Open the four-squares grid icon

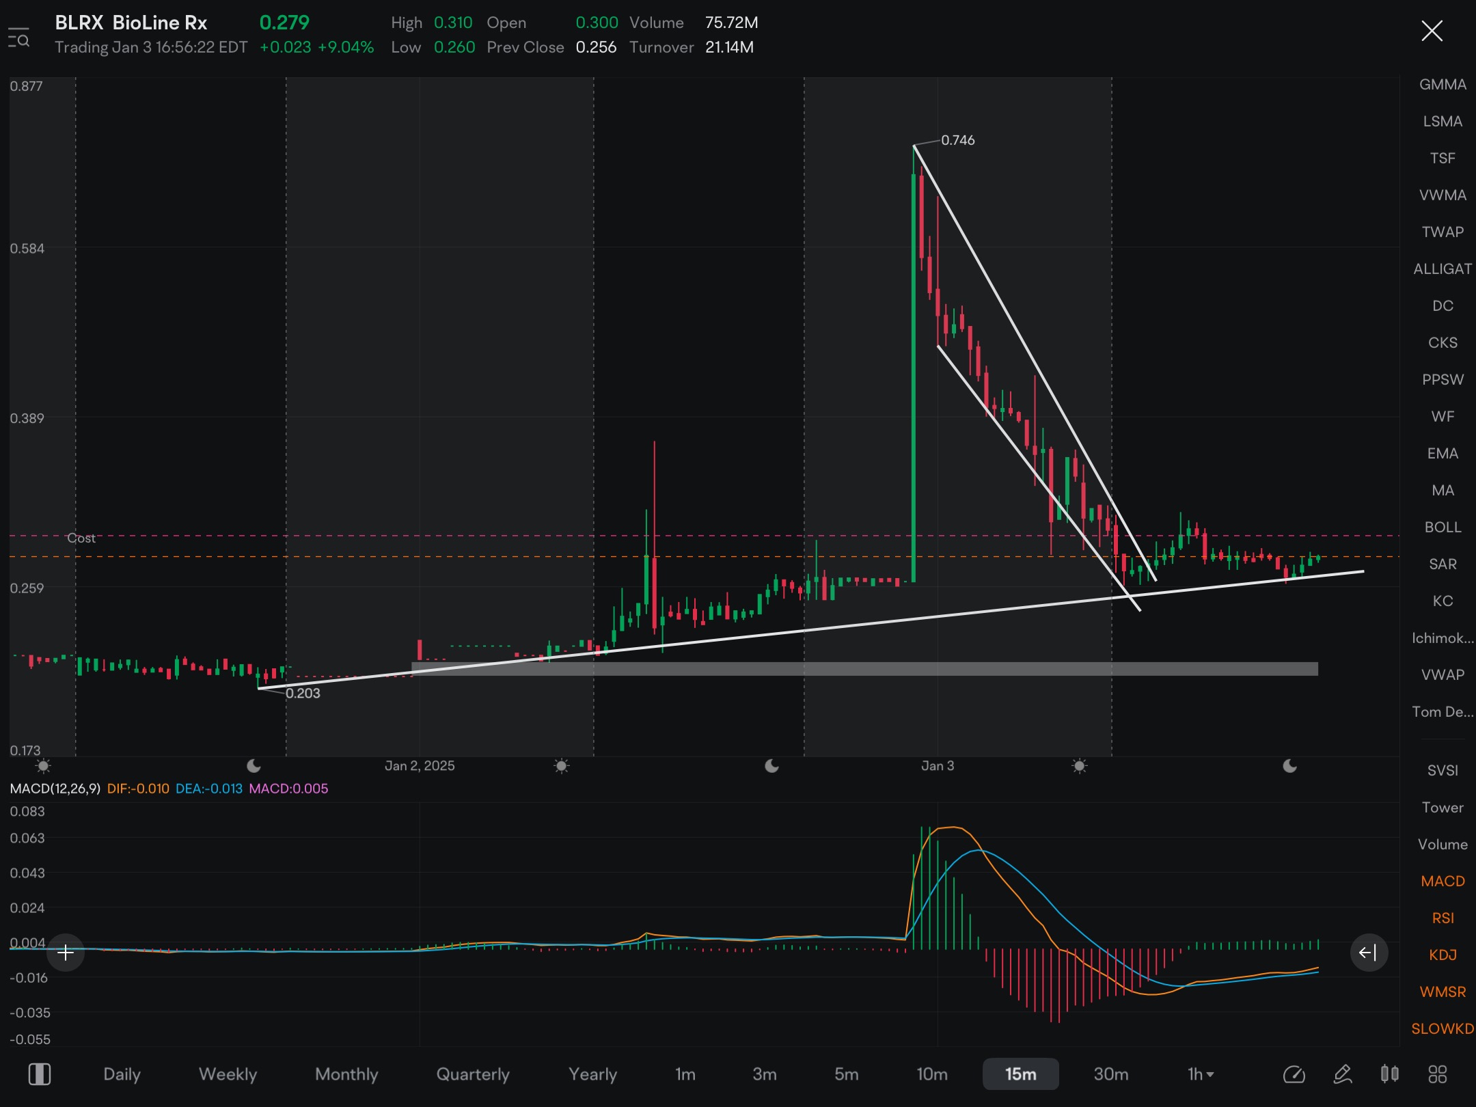click(x=1438, y=1074)
